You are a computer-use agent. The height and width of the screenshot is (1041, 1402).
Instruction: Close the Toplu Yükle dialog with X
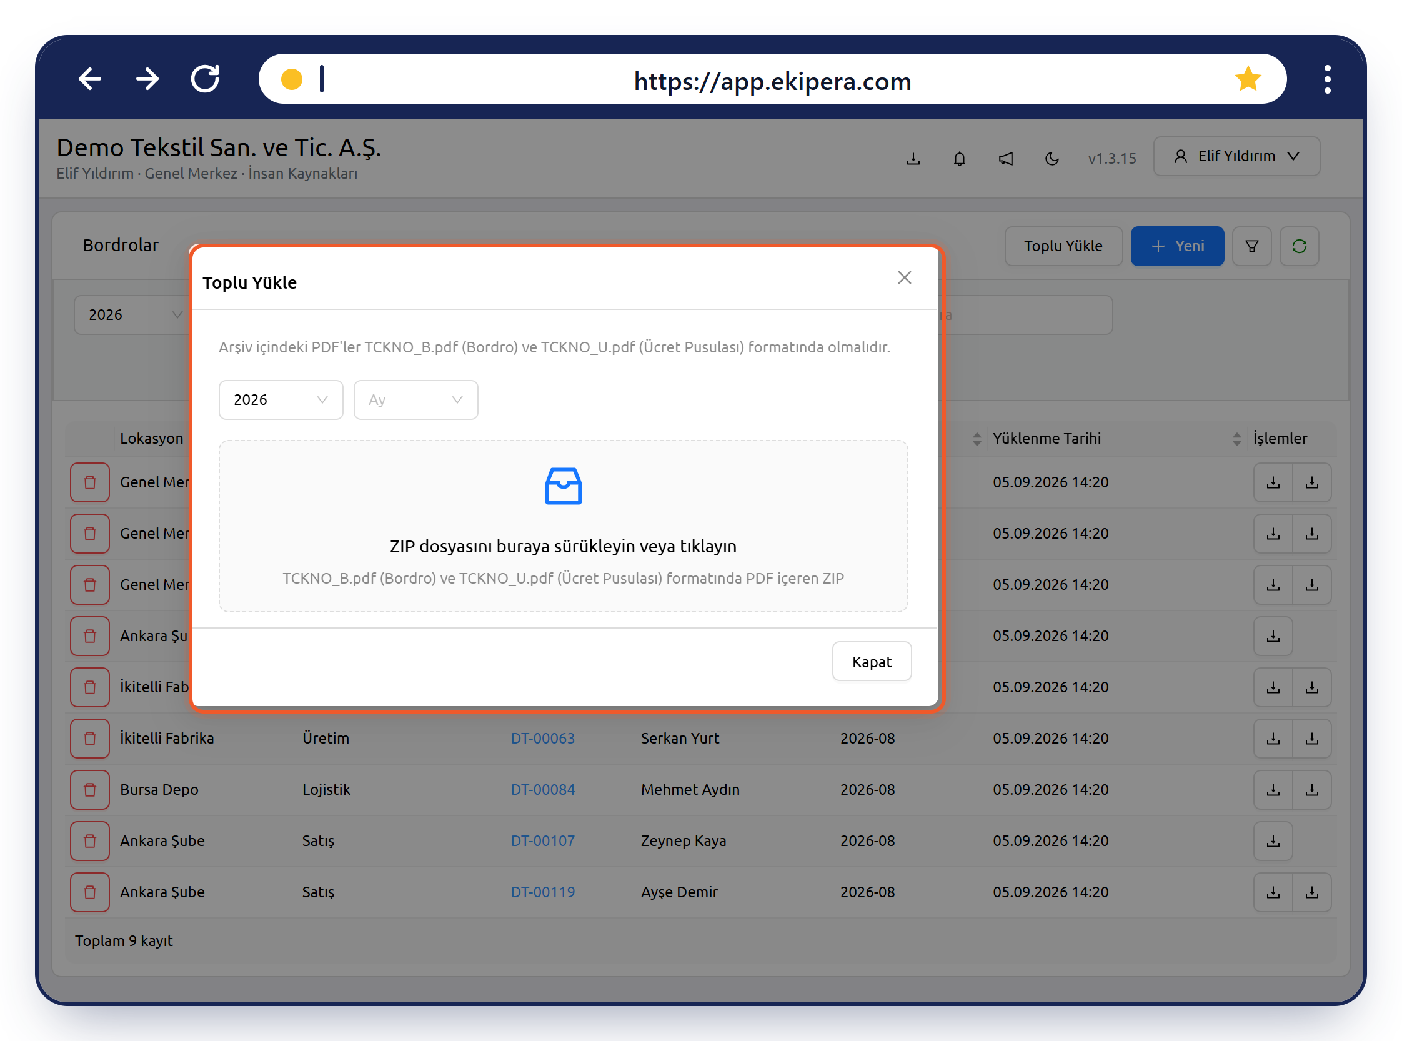coord(904,277)
